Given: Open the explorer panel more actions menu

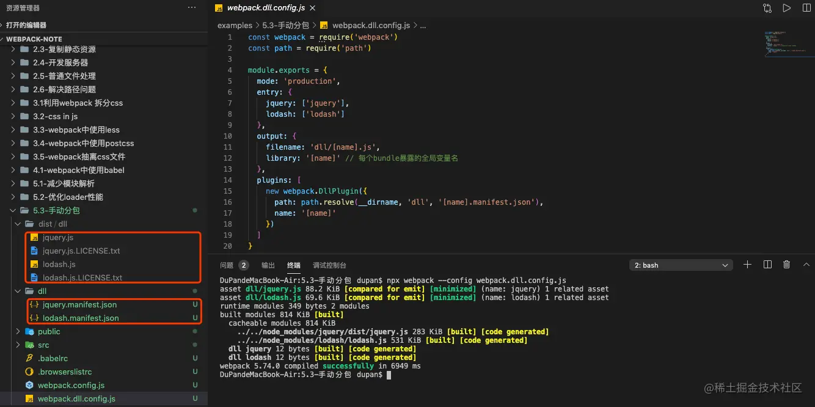Looking at the screenshot, I should coord(192,8).
